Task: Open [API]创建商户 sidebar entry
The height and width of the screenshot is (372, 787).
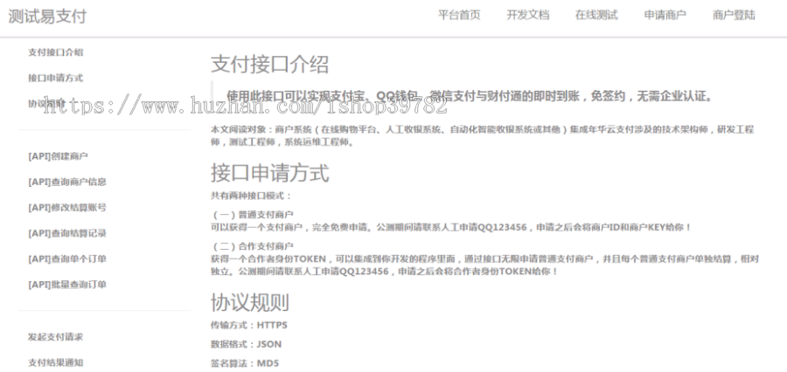Action: (x=59, y=156)
